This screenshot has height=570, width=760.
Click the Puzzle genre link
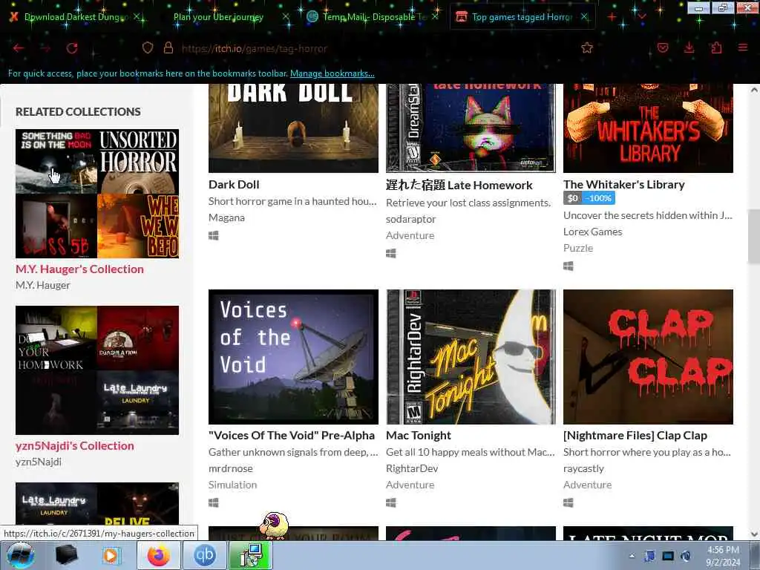point(577,248)
